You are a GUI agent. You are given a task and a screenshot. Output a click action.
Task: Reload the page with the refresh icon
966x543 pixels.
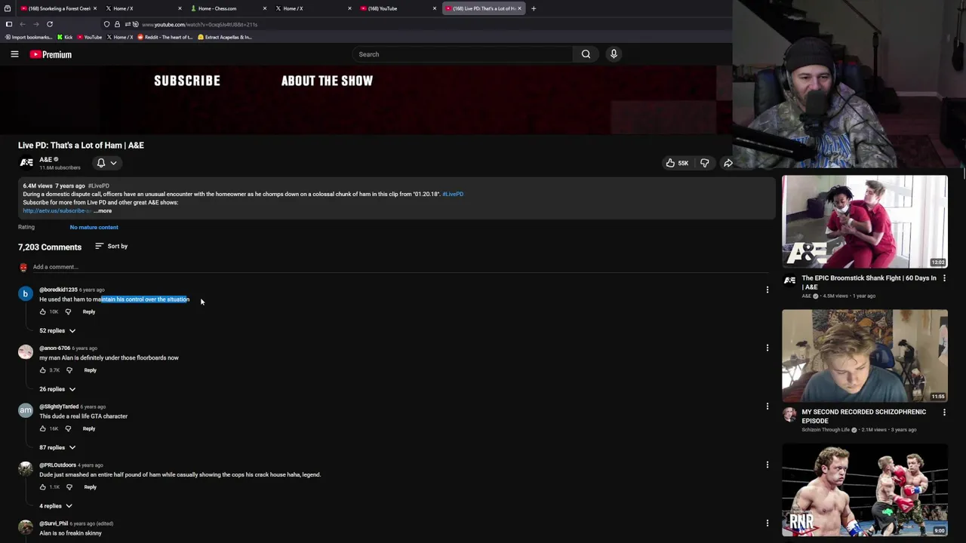[x=50, y=24]
